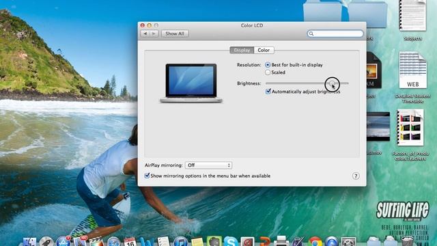Select Factors_of_ProductionTeachers document on desktop
This screenshot has width=437, height=246.
click(x=410, y=128)
